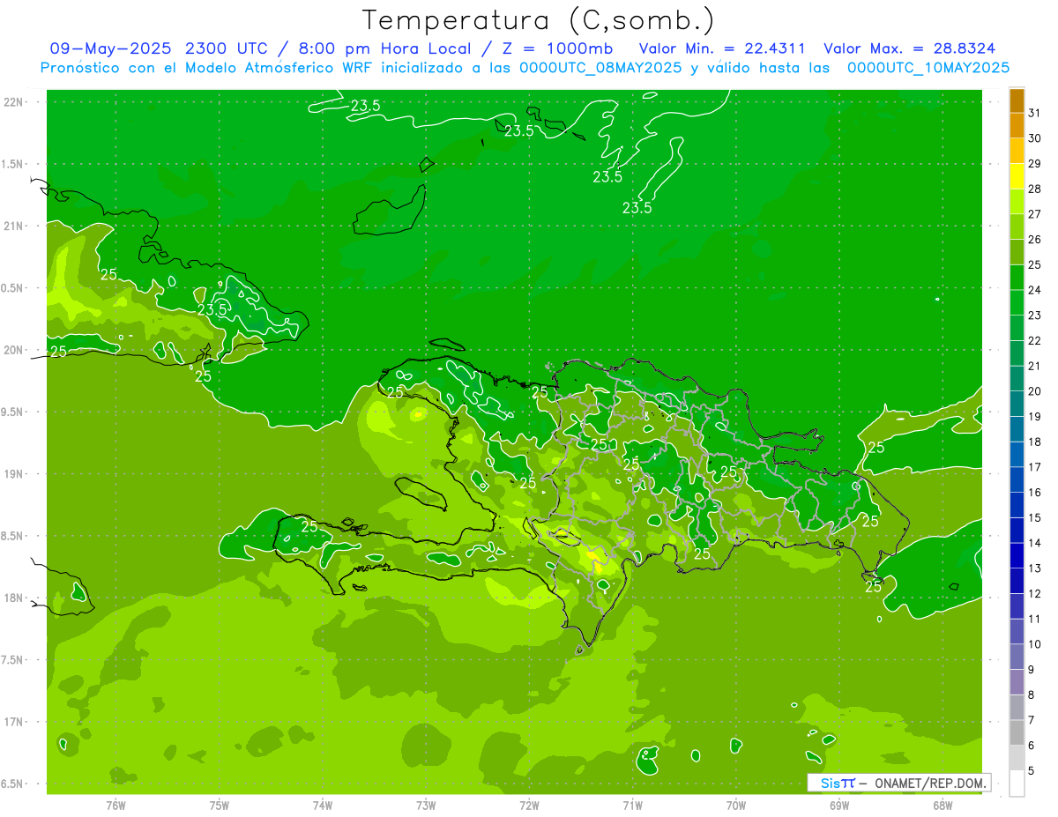Screen dimensions: 1058x817
Task: Click color scale label '27'
Action: 1035,214
